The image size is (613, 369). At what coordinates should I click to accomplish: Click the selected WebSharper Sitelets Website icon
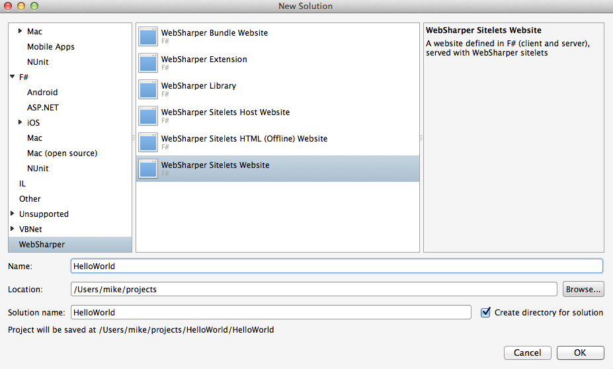pos(148,169)
